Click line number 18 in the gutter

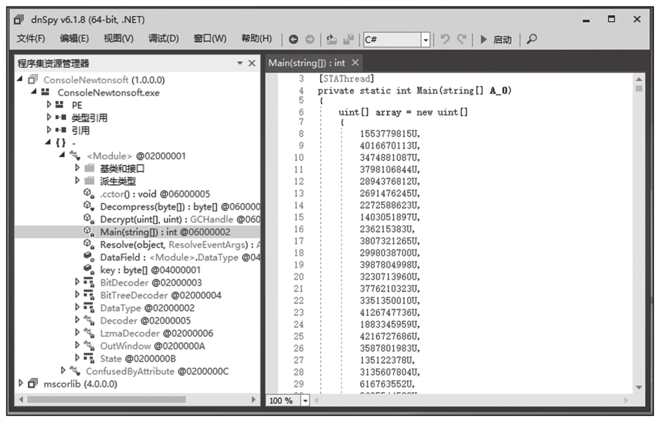click(299, 253)
